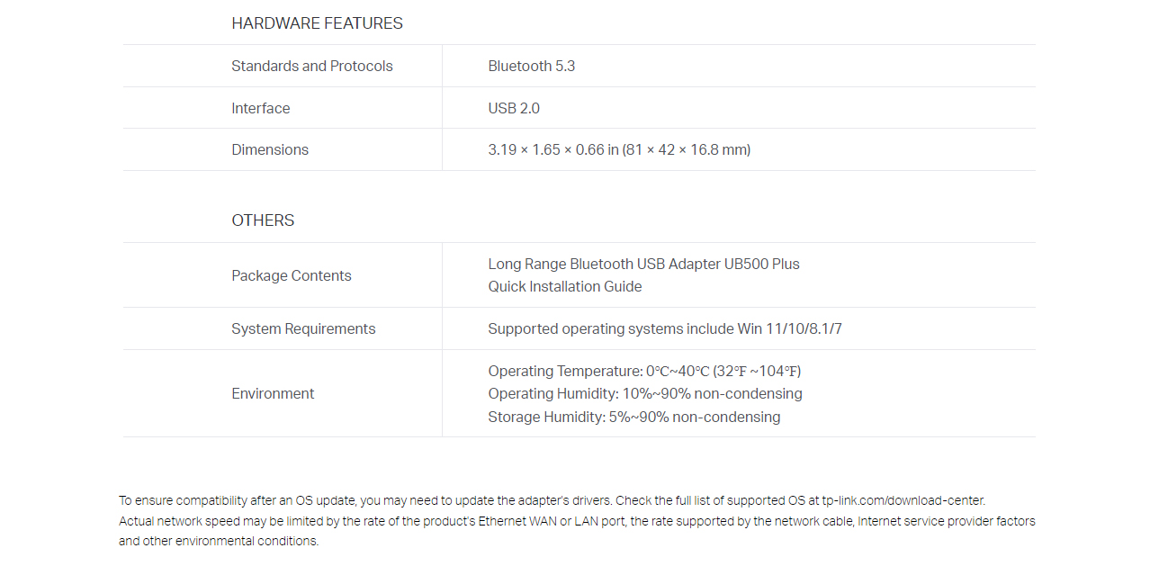This screenshot has height=584, width=1159.
Task: Select the Package Contents label
Action: point(292,275)
